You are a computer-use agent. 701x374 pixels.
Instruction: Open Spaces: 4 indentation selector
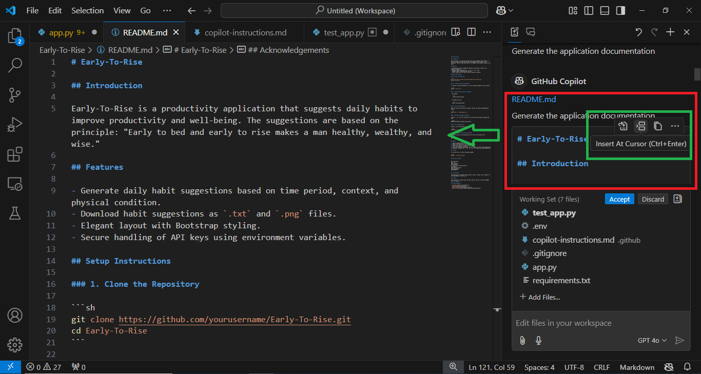pos(539,367)
